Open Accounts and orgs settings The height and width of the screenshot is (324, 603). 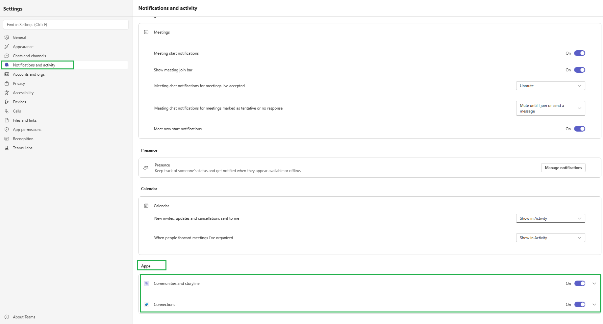pyautogui.click(x=65, y=74)
